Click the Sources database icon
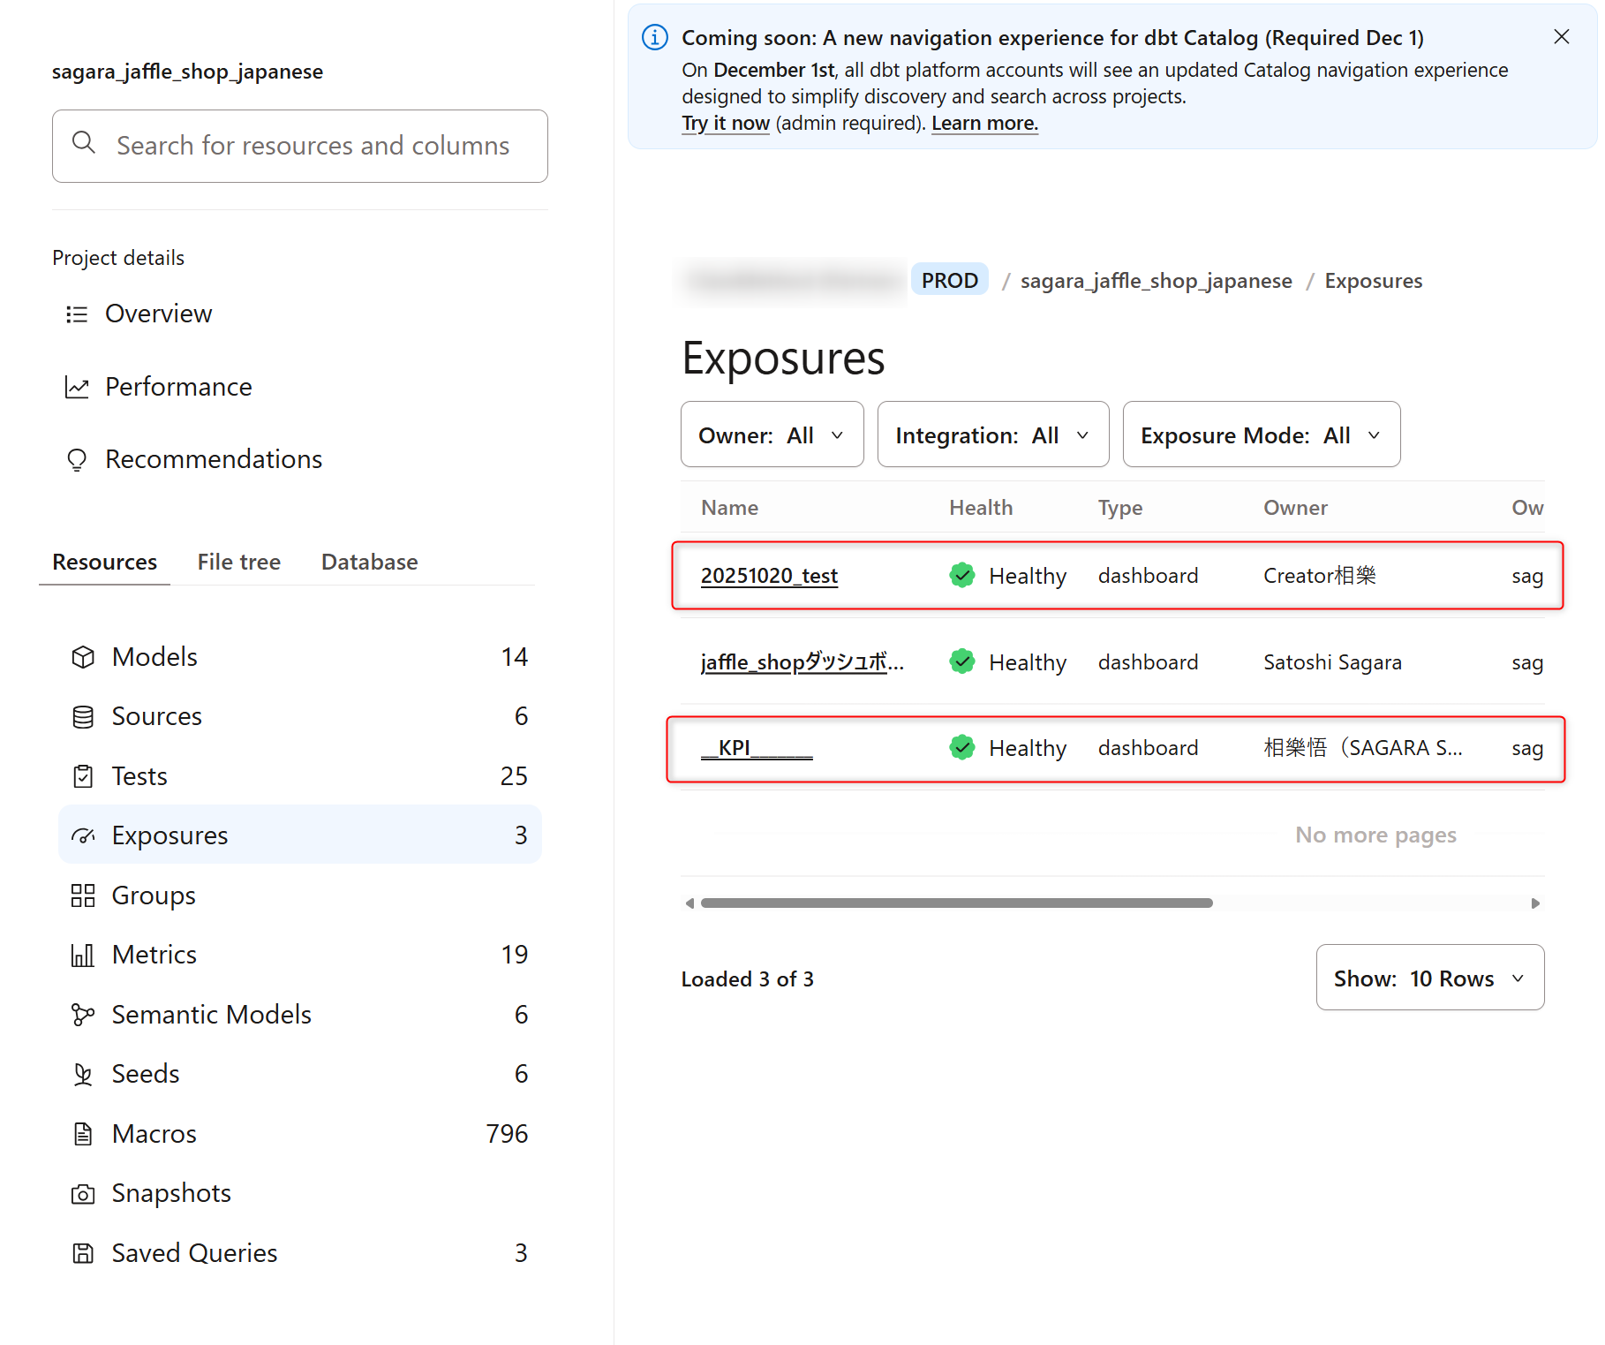This screenshot has width=1605, height=1345. 83,717
